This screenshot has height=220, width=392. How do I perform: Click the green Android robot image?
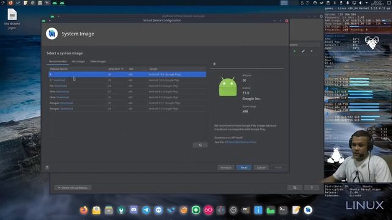tap(228, 87)
